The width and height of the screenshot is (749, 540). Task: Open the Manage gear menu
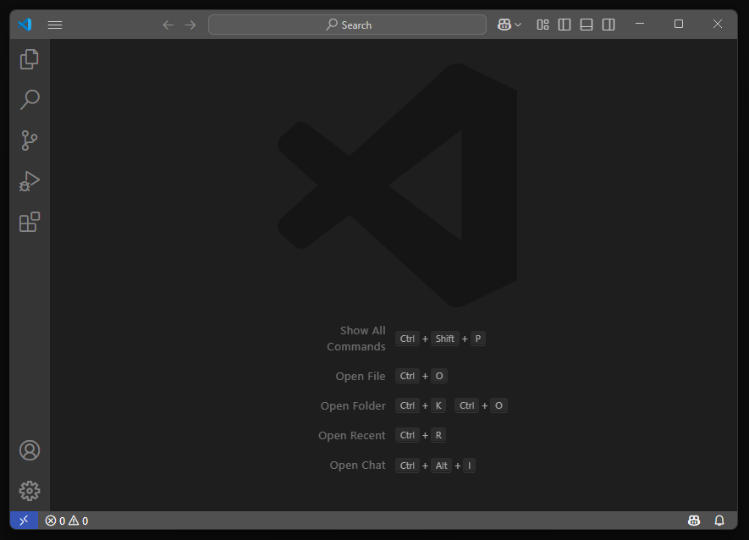coord(30,491)
